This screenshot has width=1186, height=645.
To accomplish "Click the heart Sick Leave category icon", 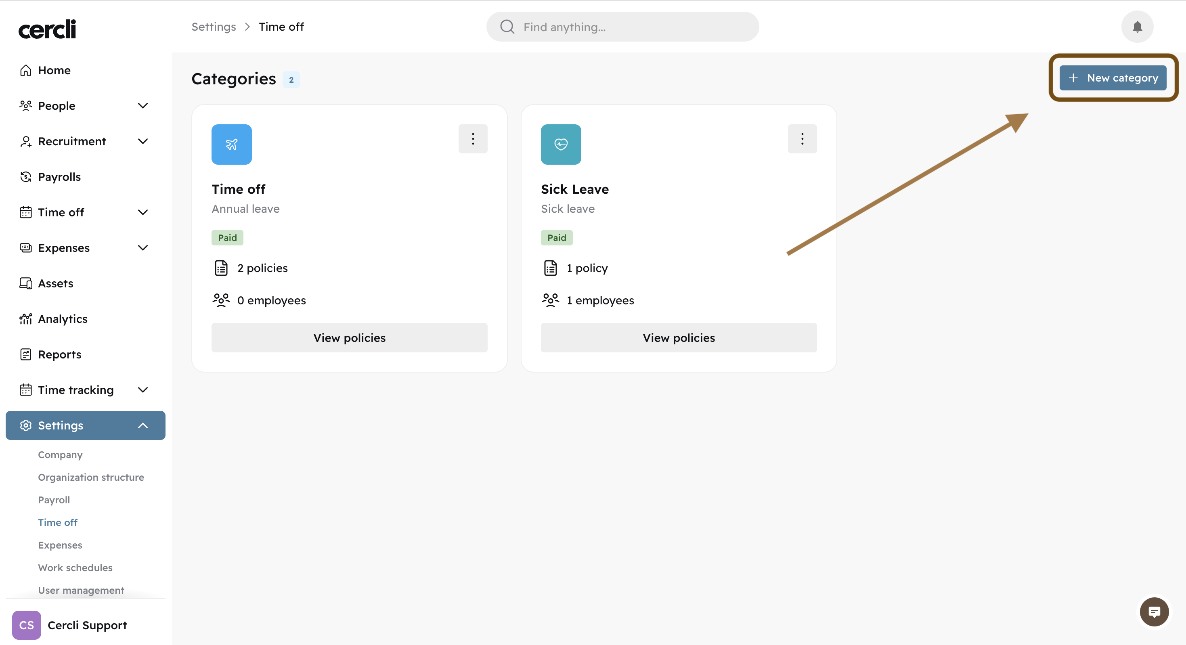I will [x=560, y=144].
